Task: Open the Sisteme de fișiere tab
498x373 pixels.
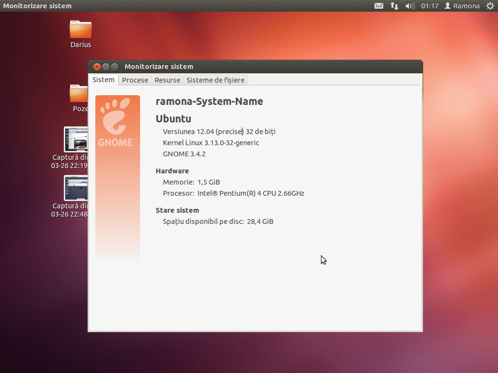Action: click(x=215, y=80)
